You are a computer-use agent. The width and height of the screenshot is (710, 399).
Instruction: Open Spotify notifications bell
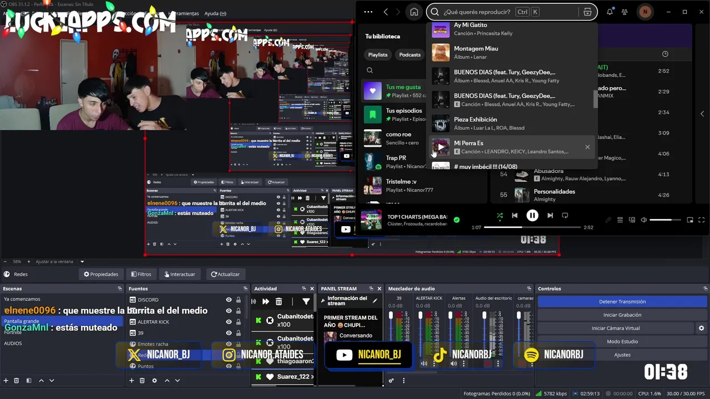[x=610, y=12]
